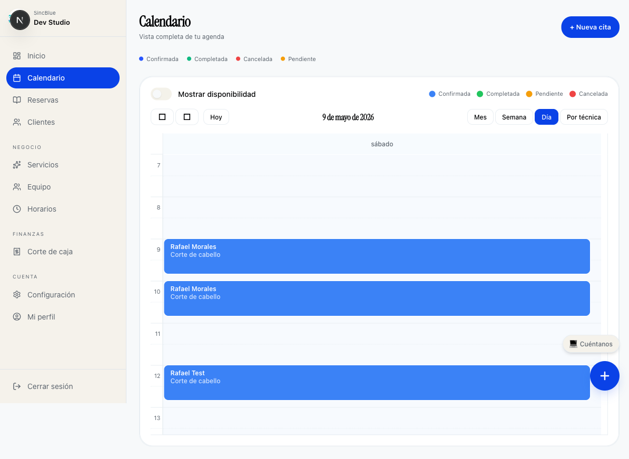Open Inicio via its dashboard grid icon
Image resolution: width=629 pixels, height=459 pixels.
[x=17, y=56]
